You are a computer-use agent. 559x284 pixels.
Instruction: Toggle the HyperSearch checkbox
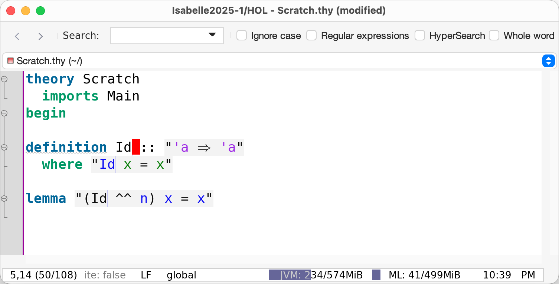coord(420,36)
